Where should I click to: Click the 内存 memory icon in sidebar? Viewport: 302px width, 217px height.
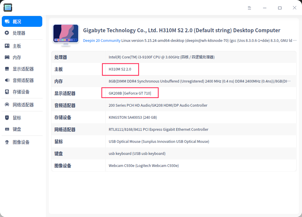click(x=7, y=57)
